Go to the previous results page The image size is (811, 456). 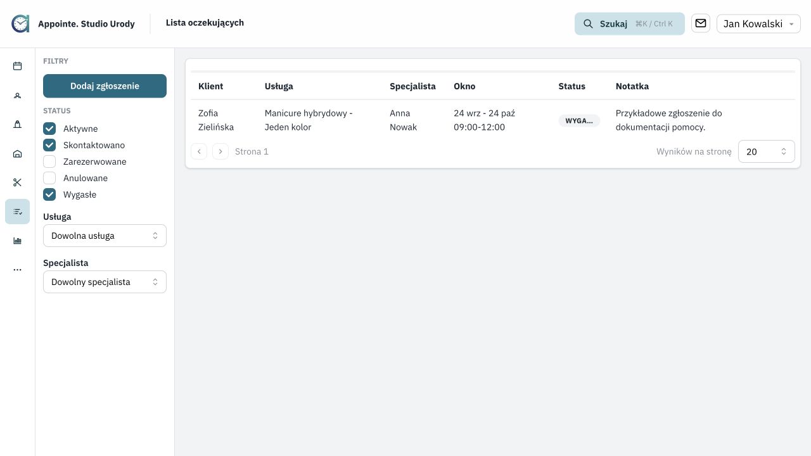pyautogui.click(x=199, y=151)
